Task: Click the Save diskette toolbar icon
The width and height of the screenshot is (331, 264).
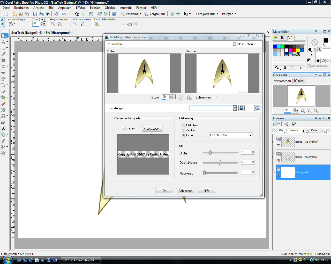Action: pos(35,14)
